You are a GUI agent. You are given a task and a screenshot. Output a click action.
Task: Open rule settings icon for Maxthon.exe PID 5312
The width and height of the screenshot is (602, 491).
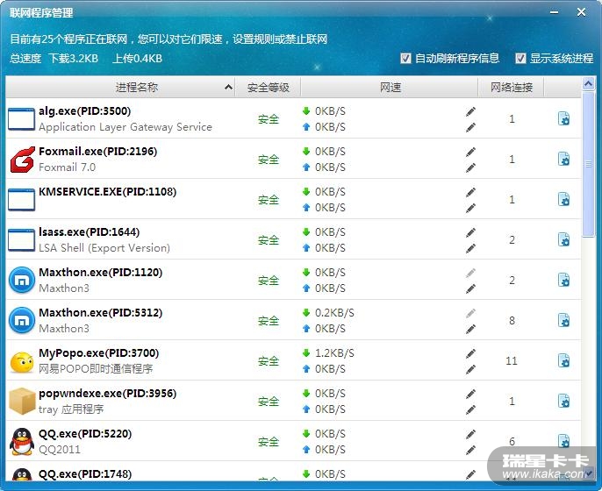pos(563,320)
